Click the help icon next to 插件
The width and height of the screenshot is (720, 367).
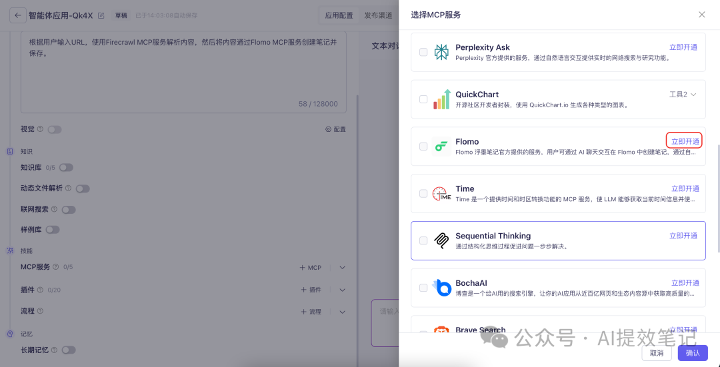click(40, 290)
